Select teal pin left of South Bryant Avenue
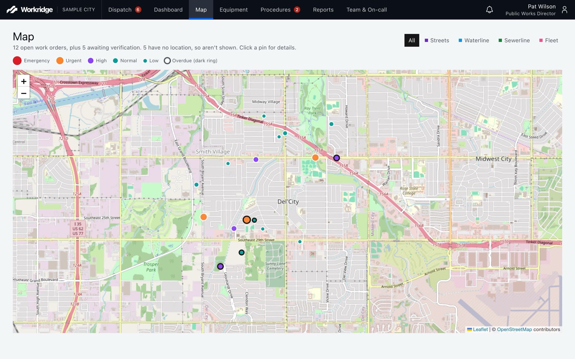The width and height of the screenshot is (575, 359). (x=196, y=185)
